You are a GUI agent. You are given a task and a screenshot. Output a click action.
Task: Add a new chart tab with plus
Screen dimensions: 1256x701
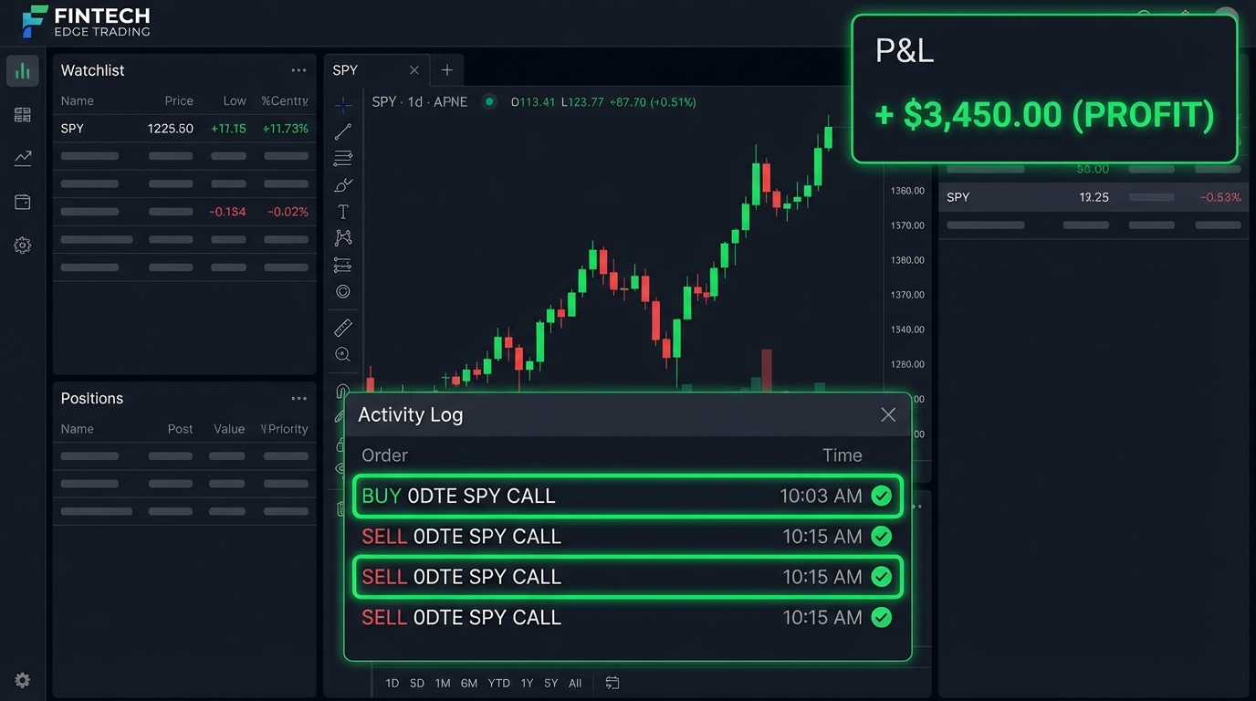[447, 70]
